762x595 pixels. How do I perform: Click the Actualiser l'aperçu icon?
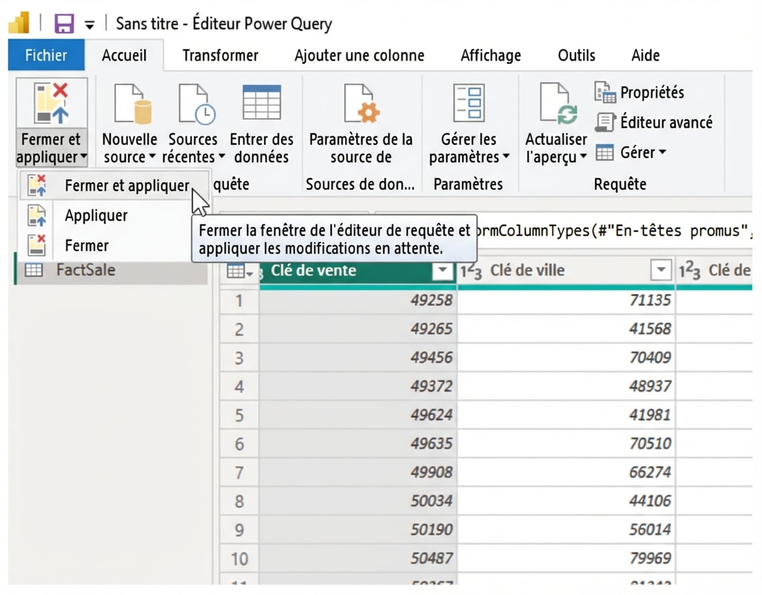tap(556, 103)
